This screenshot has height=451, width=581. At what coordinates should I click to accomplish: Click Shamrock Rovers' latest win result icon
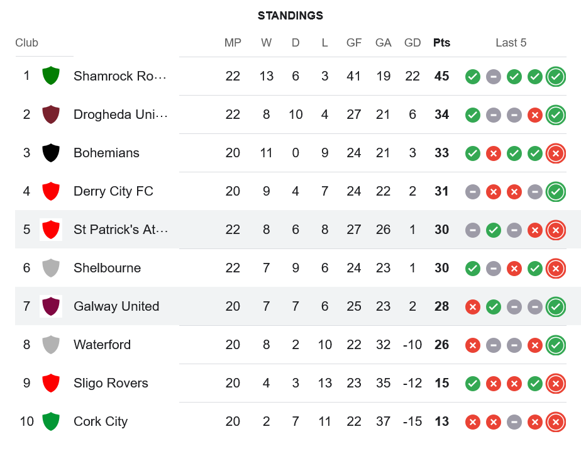(555, 77)
